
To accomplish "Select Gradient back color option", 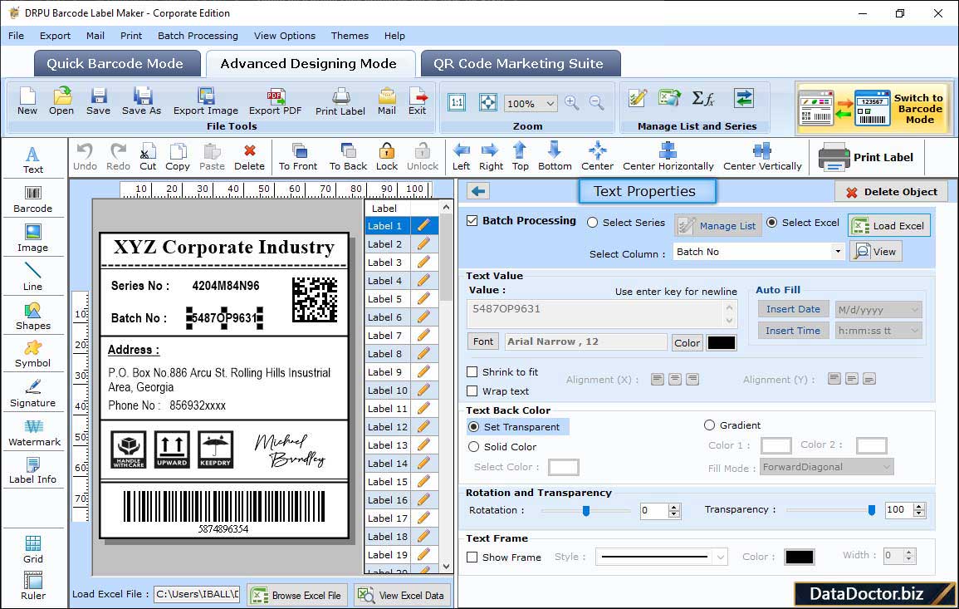I will point(709,425).
